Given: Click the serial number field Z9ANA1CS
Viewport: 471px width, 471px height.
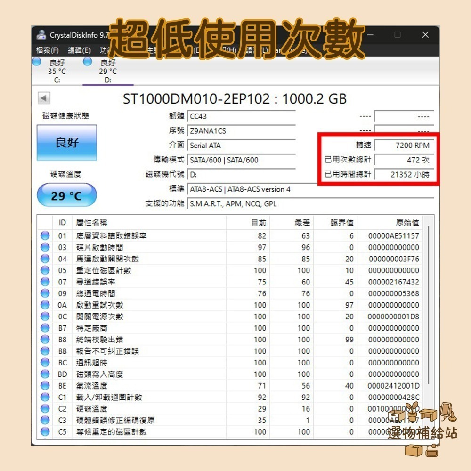Looking at the screenshot, I should click(x=241, y=131).
